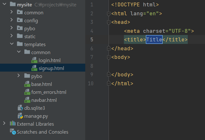Click the signup.html file icon
The image size is (205, 140).
pyautogui.click(x=34, y=68)
